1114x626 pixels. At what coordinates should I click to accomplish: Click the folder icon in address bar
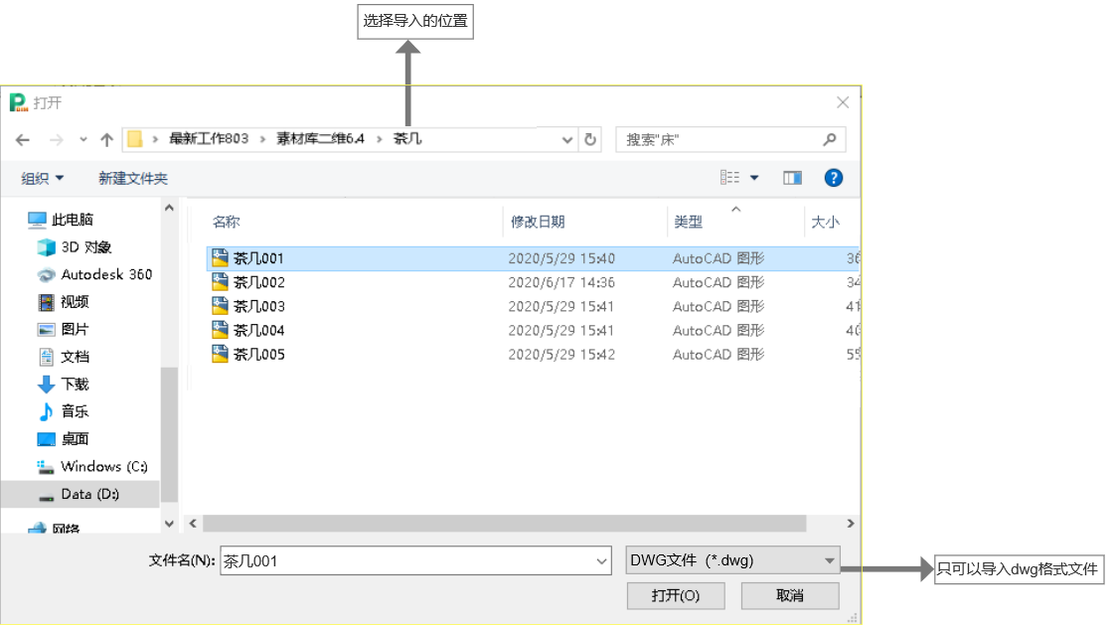pos(135,139)
